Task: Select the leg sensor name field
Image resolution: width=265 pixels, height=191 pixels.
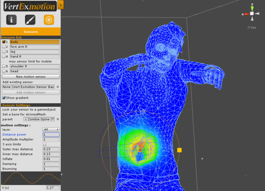Action: click(35, 52)
